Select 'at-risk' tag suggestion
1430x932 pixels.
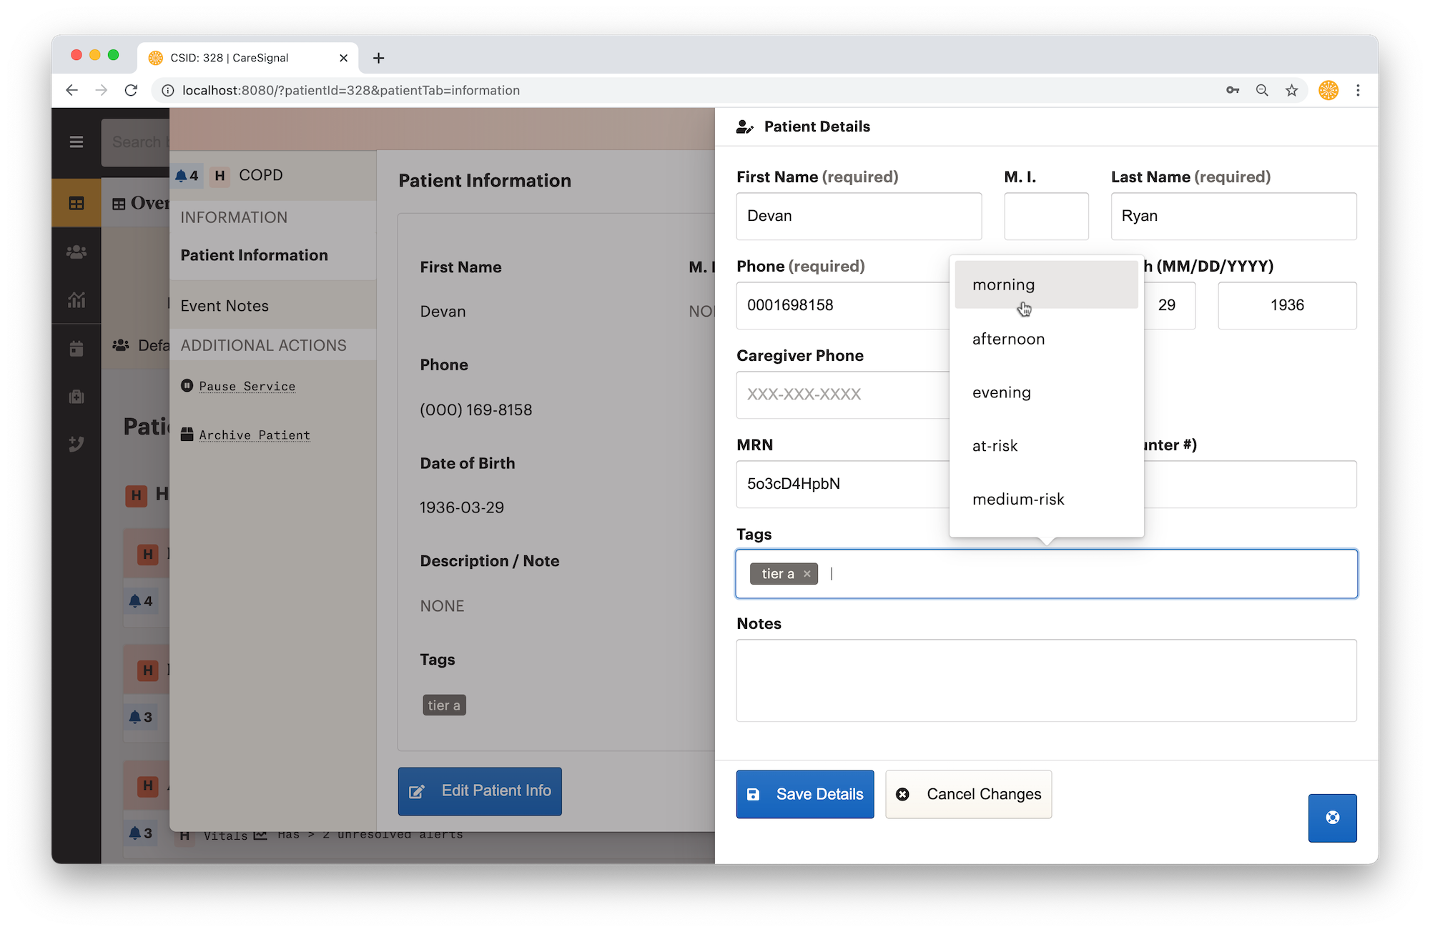point(1046,446)
